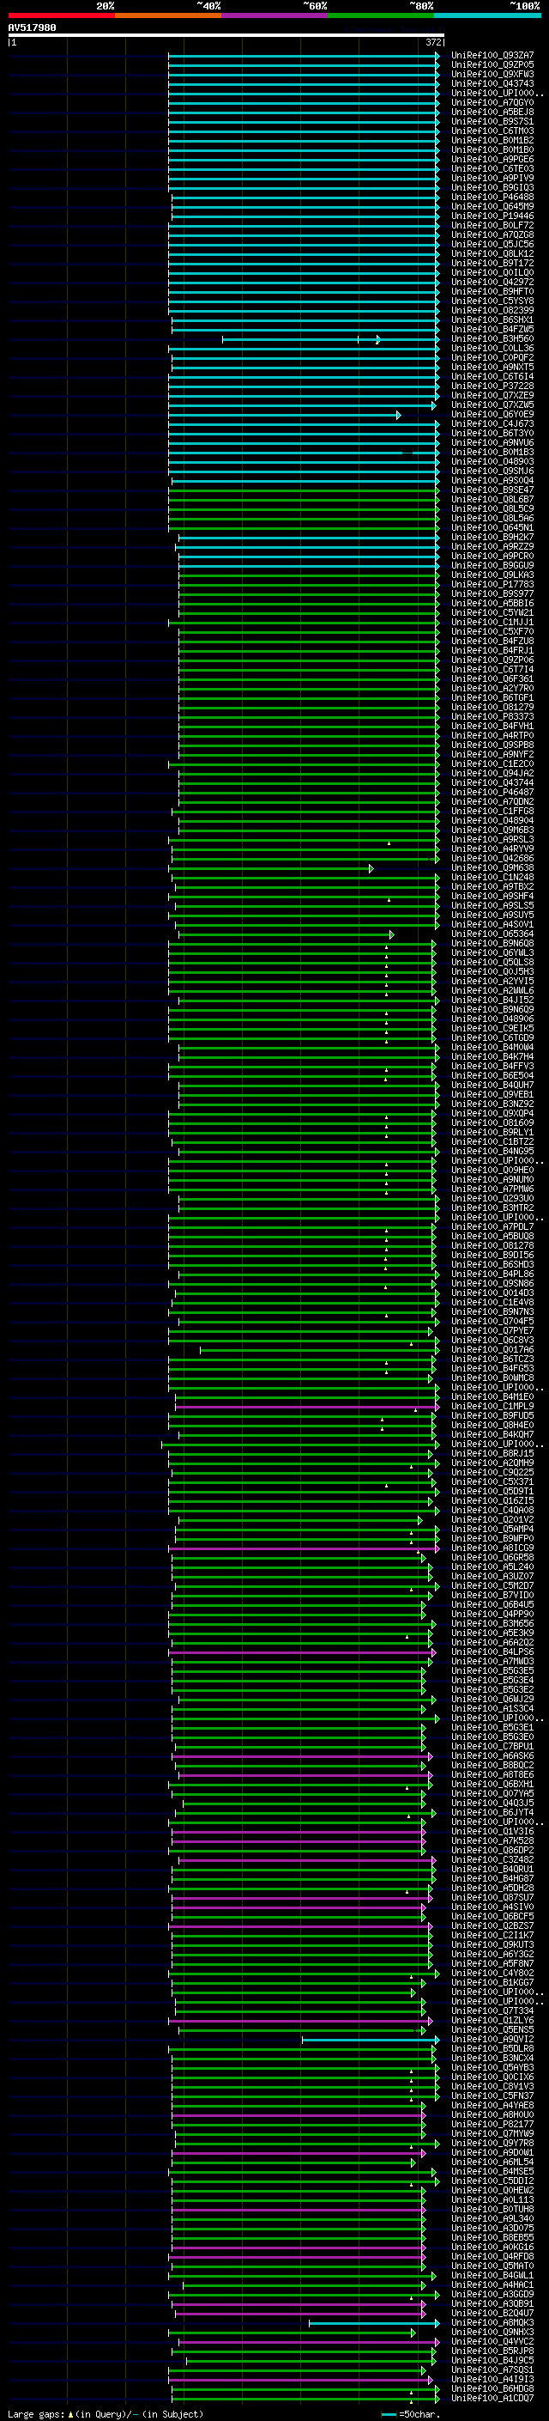Click the UniRef100_Q42972 label
Image resolution: width=549 pixels, height=2421 pixels.
click(x=492, y=282)
